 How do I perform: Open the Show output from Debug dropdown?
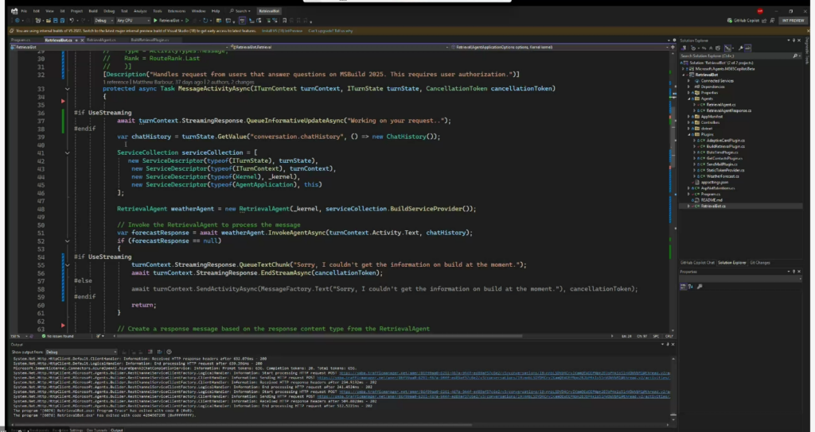[81, 352]
